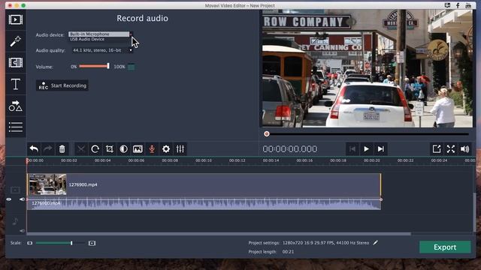Screen dimensions: 481x270
Task: Click the Redo arrow
Action: [48, 149]
